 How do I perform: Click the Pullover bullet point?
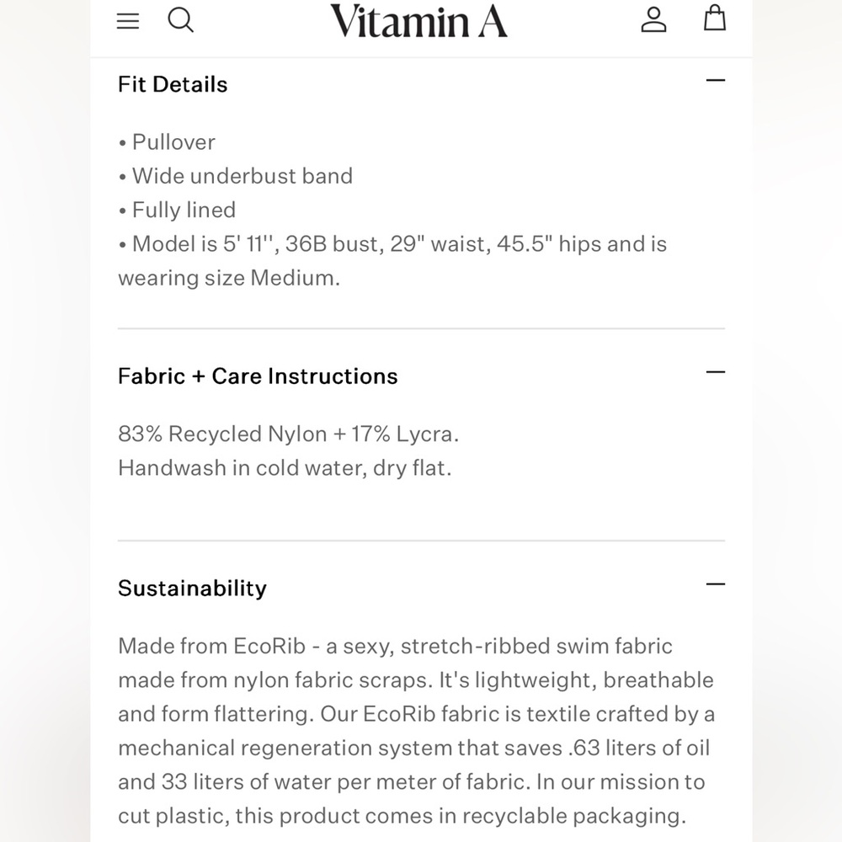[x=167, y=142]
